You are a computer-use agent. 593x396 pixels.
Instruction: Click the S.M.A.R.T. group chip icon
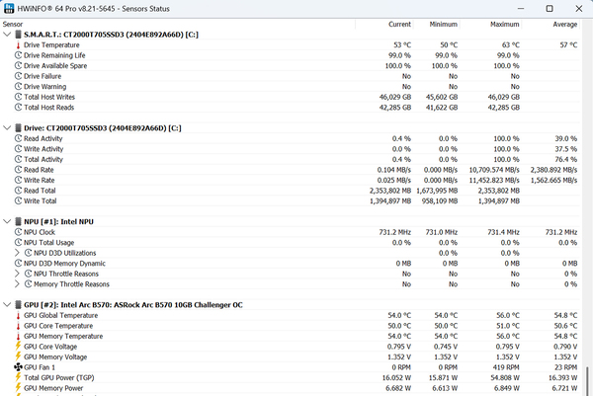[x=18, y=35]
